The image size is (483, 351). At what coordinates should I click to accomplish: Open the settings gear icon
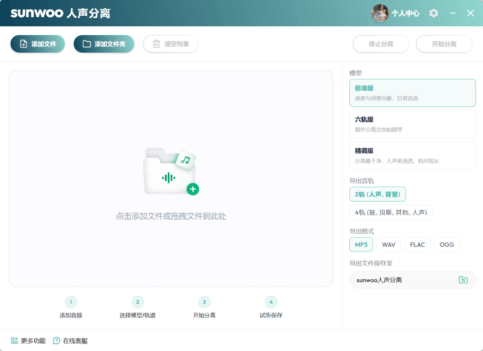click(434, 13)
